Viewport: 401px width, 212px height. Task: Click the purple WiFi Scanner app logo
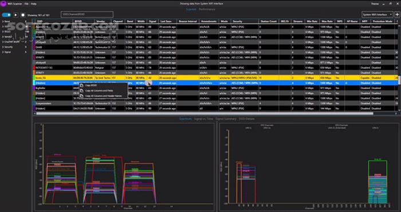3,3
